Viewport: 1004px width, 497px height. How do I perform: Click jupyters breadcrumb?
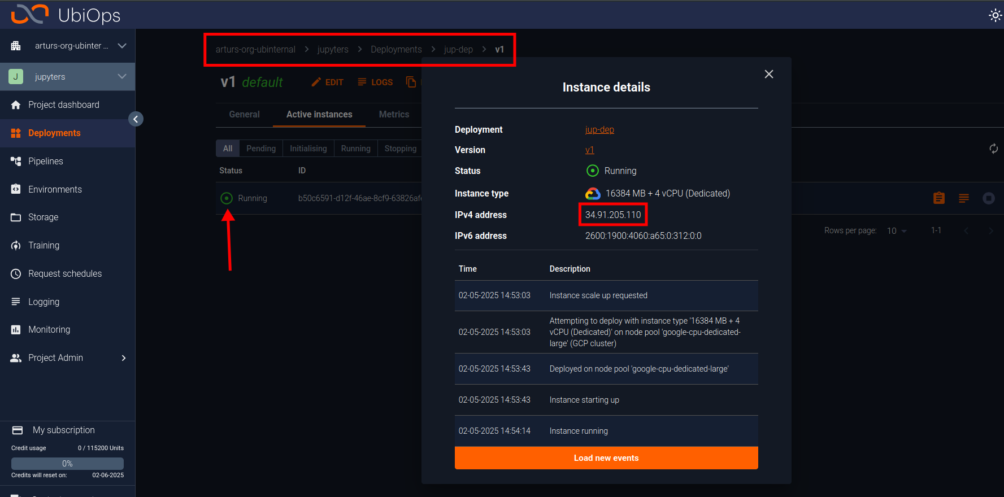[x=333, y=50]
